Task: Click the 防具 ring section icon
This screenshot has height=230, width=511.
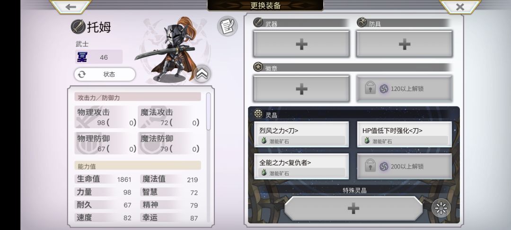Action: [362, 22]
